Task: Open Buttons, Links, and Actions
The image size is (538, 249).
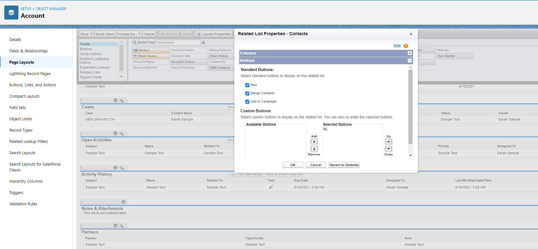Action: pos(32,85)
